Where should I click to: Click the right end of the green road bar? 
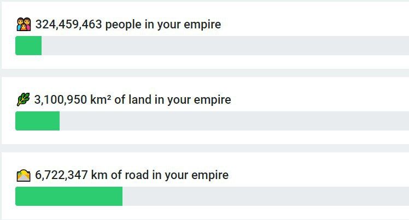(x=121, y=196)
